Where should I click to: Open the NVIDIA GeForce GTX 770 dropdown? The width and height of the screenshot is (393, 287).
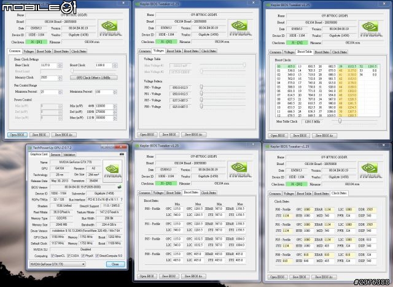point(57,264)
